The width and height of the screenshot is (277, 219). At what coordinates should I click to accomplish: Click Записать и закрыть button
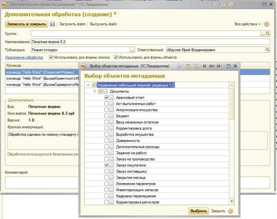27,24
